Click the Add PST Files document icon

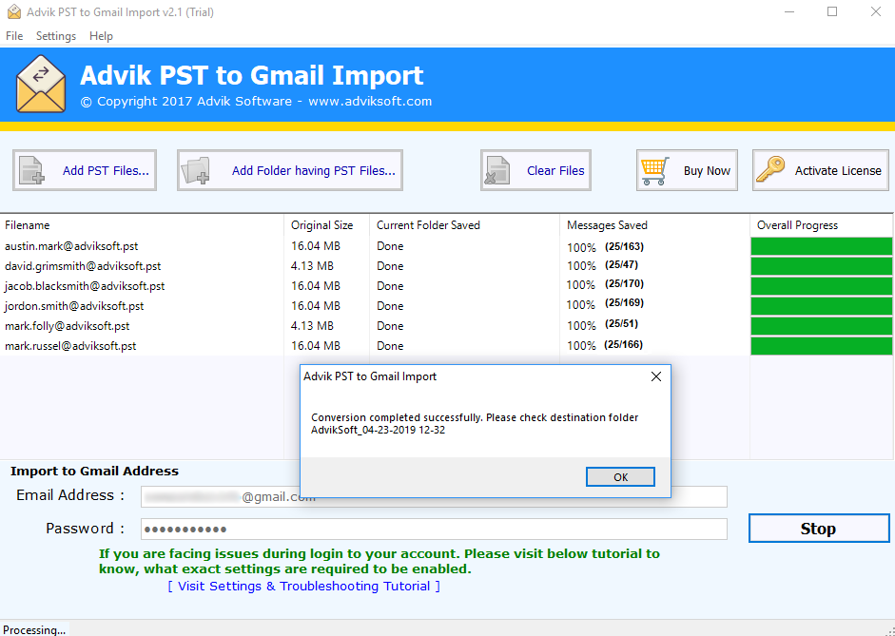(31, 170)
